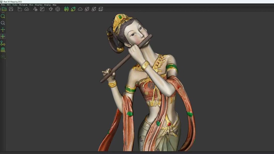The width and height of the screenshot is (274, 154).
Task: Click the green two-cameras swap icon
Action: (73, 9)
